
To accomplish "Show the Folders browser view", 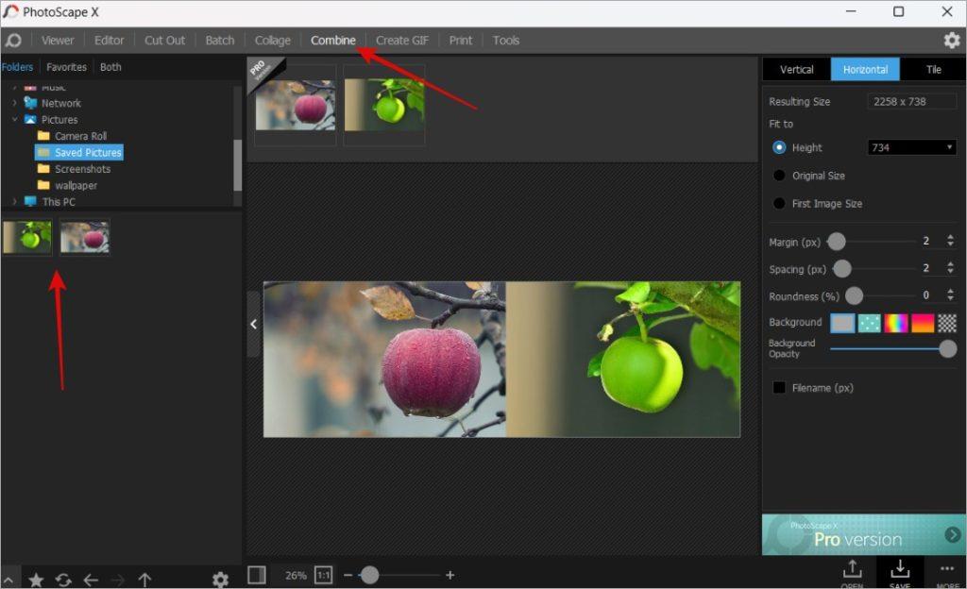I will (x=17, y=67).
